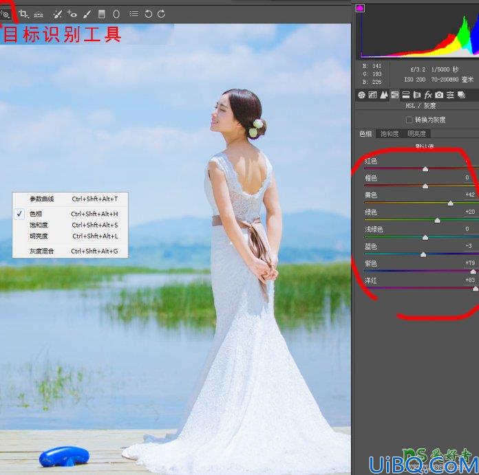Choose checked 色相 in popup menu
The height and width of the screenshot is (475, 479).
70,214
